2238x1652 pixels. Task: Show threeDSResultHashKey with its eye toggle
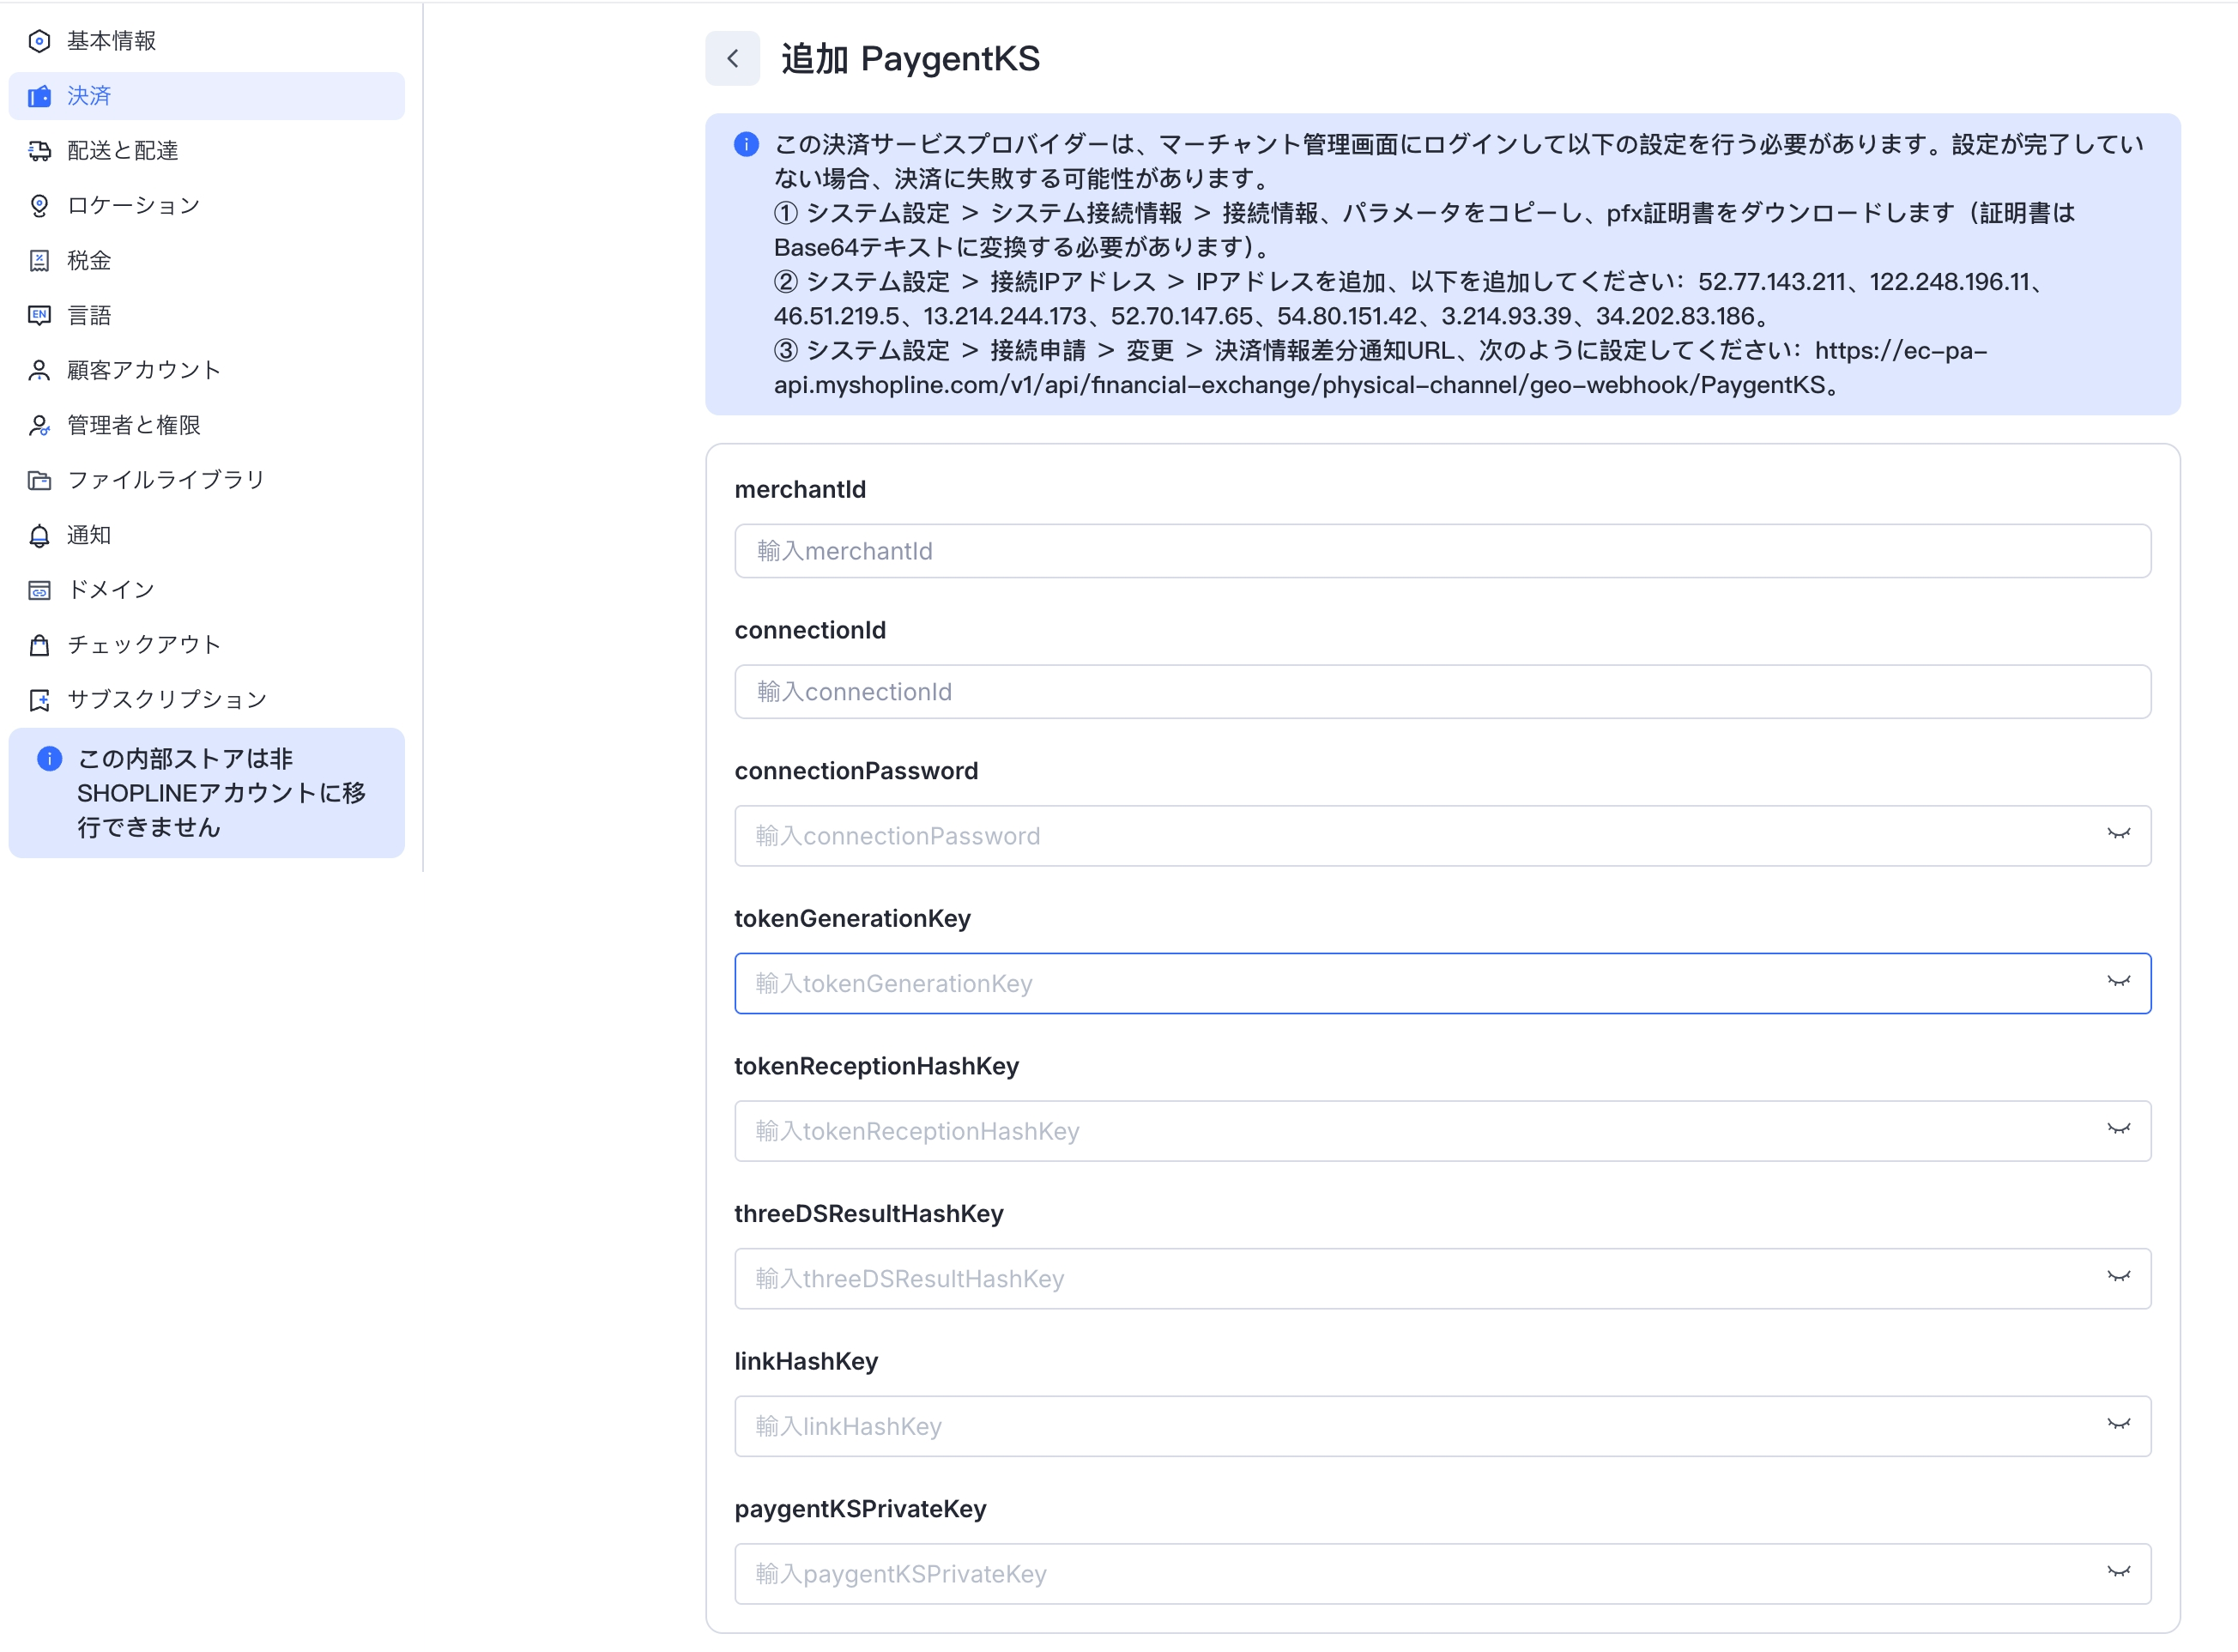pyautogui.click(x=2118, y=1277)
